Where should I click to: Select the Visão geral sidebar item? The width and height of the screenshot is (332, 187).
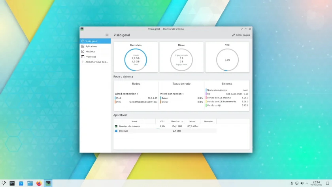click(x=95, y=41)
